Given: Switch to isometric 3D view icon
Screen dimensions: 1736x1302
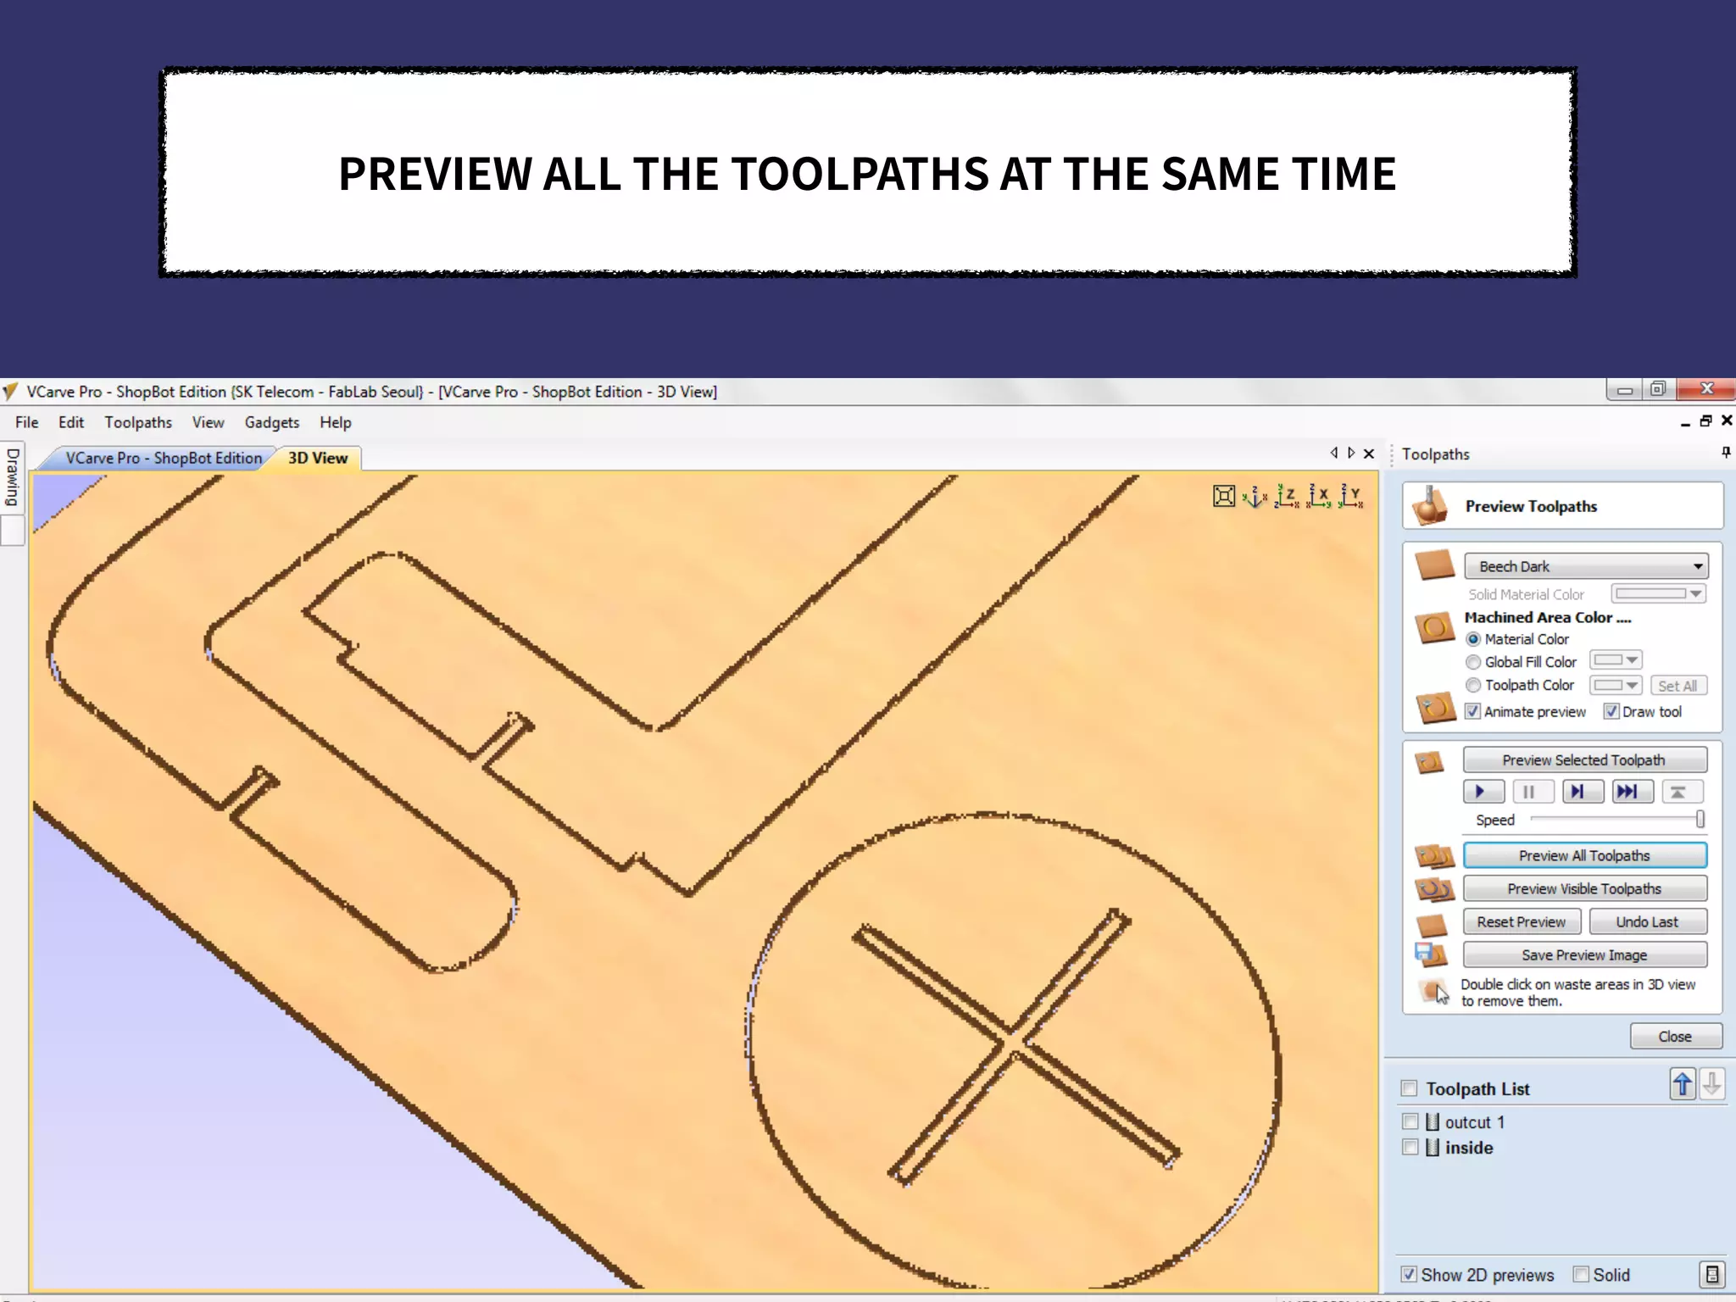Looking at the screenshot, I should point(1255,497).
